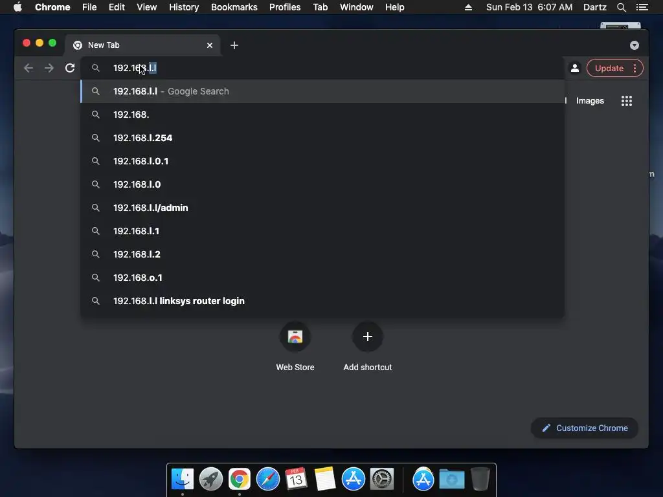Screen dimensions: 663x497
Task: Switch to the New Tab tab
Action: [x=142, y=45]
